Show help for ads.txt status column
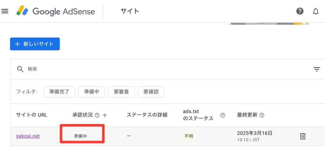 point(223,115)
